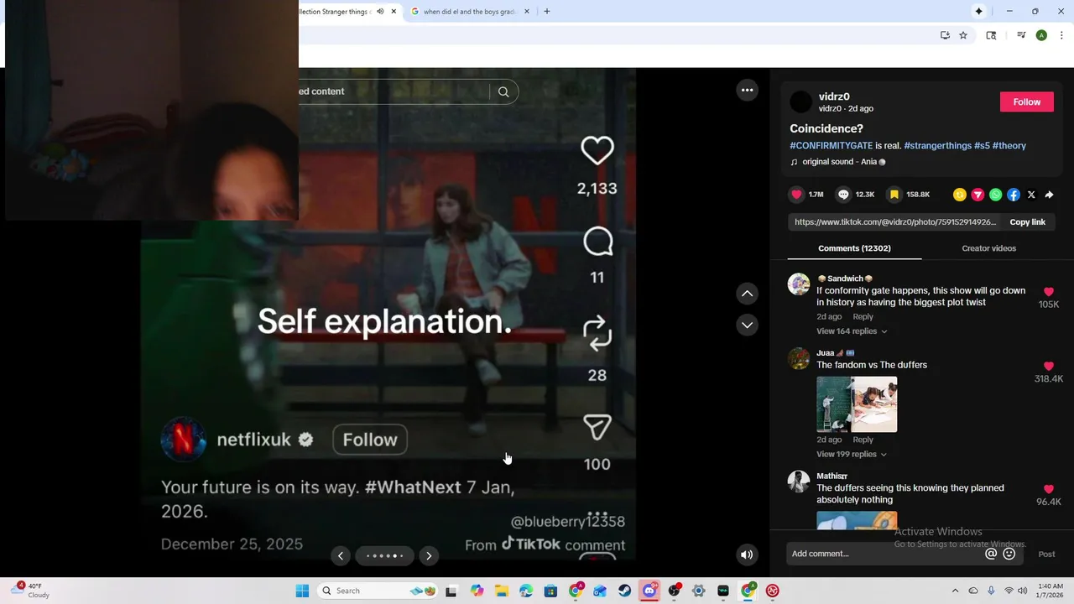This screenshot has width=1074, height=604.
Task: Reply to Sandwich's comment
Action: pyautogui.click(x=863, y=317)
